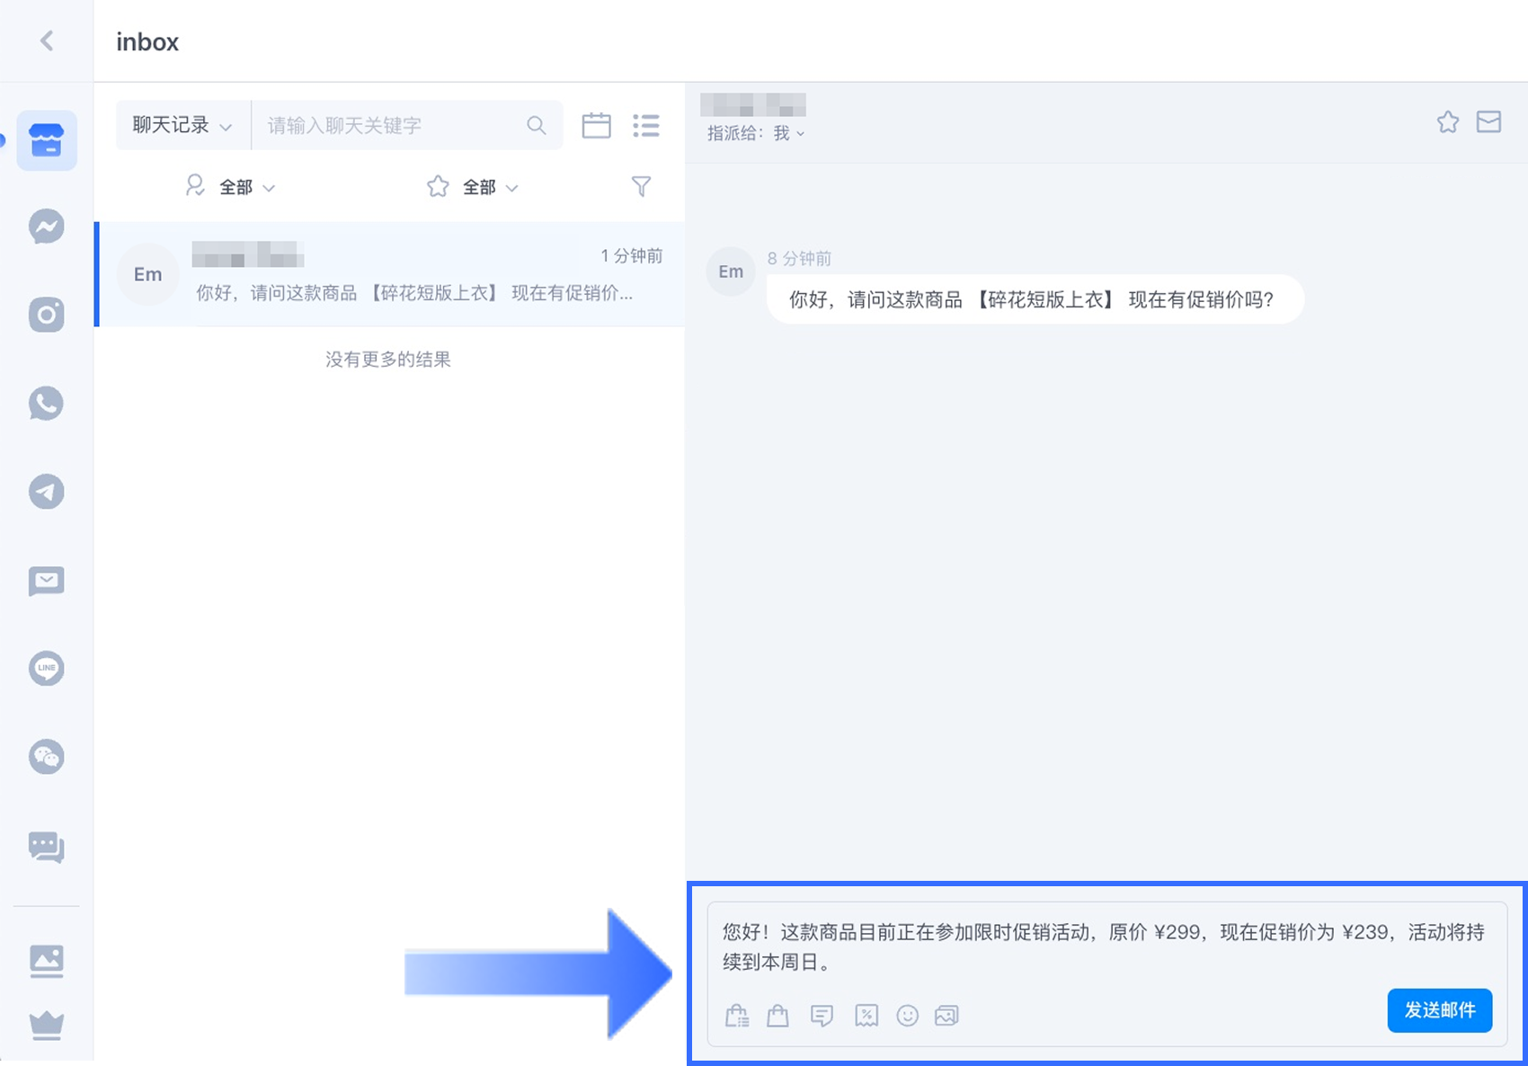Expand the star 全部 filter dropdown
This screenshot has height=1066, width=1528.
tap(474, 187)
